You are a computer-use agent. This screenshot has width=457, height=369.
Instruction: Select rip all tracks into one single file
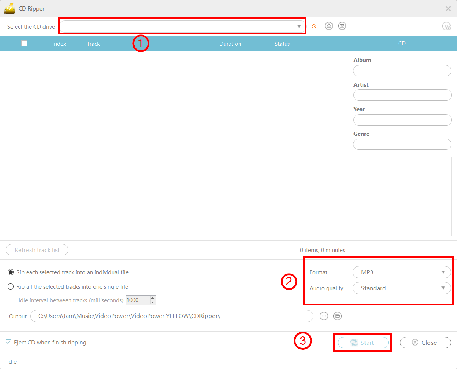coord(11,287)
